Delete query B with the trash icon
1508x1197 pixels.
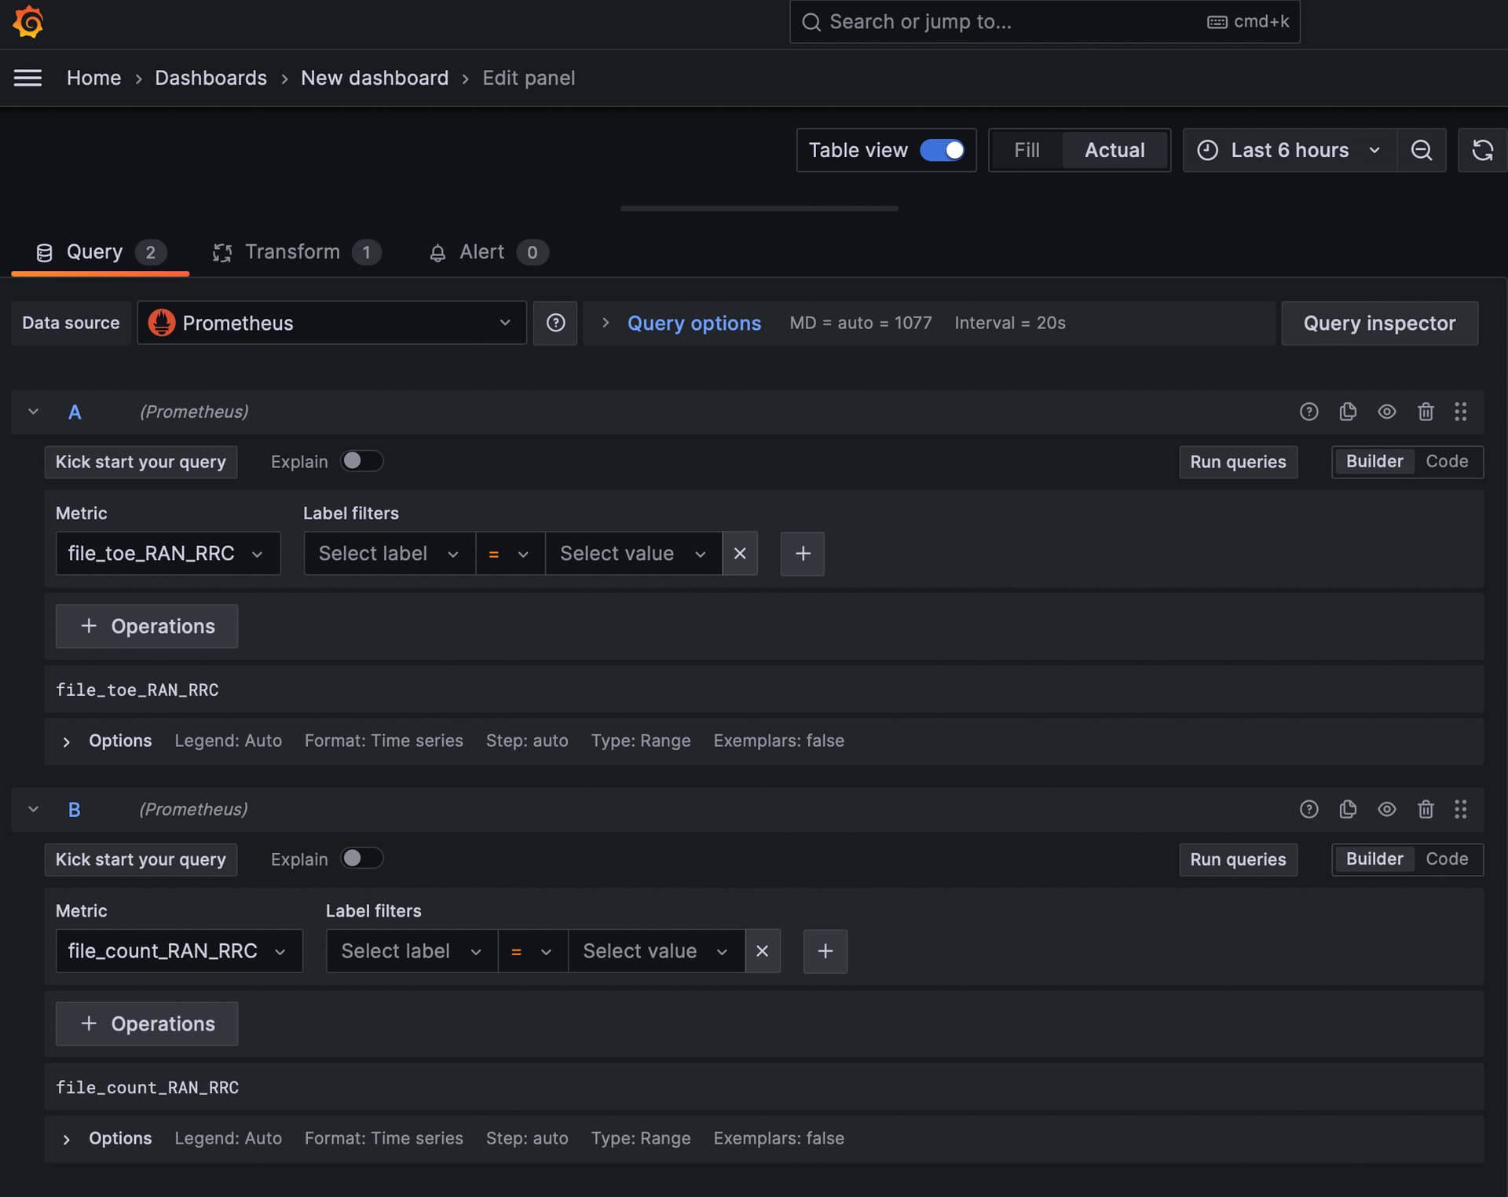tap(1426, 809)
